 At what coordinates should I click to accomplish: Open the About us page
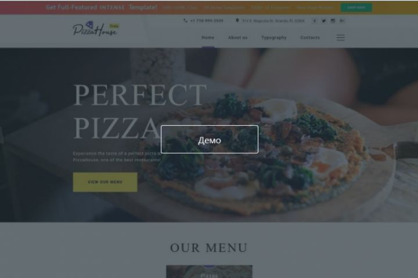238,38
